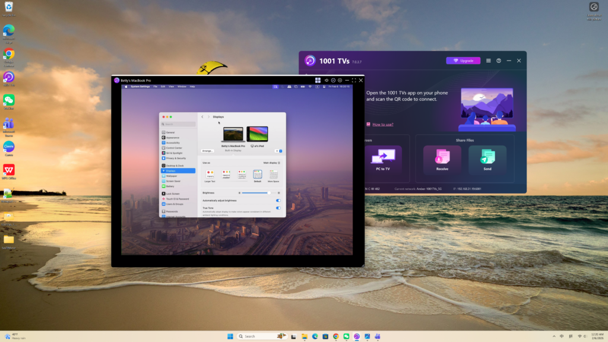608x342 pixels.
Task: Enter fullscreen for Betty's MacBook Pro mirror
Action: click(x=354, y=80)
